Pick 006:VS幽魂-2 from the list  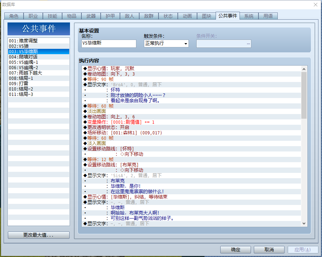(x=39, y=67)
